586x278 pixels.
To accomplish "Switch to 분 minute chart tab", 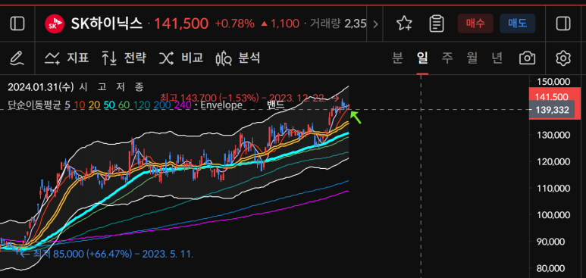I will pos(398,58).
